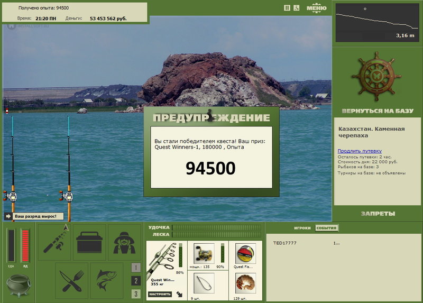Viewport: 423px width, 303px height.
Task: Open the caught fish icon
Action: (107, 281)
